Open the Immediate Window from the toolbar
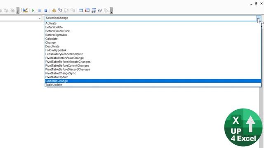Viewport: 264px width, 148px height. pyautogui.click(x=87, y=11)
